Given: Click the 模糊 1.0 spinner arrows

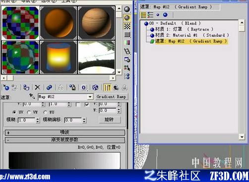Looking at the screenshot, I should (x=38, y=120).
